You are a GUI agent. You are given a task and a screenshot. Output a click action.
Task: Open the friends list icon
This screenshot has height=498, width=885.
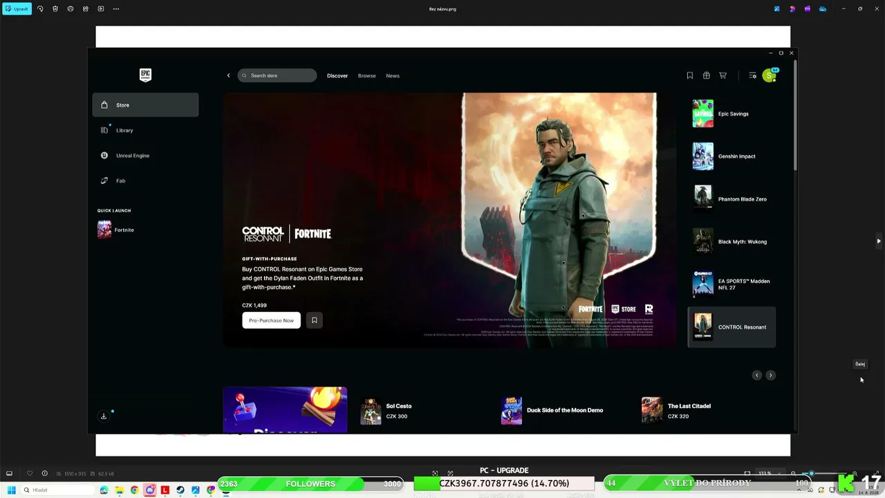[752, 75]
